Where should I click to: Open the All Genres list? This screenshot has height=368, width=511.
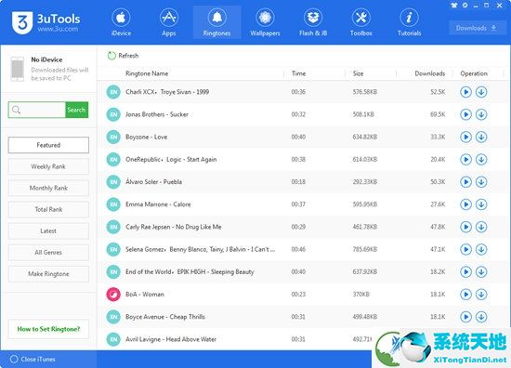tap(48, 252)
